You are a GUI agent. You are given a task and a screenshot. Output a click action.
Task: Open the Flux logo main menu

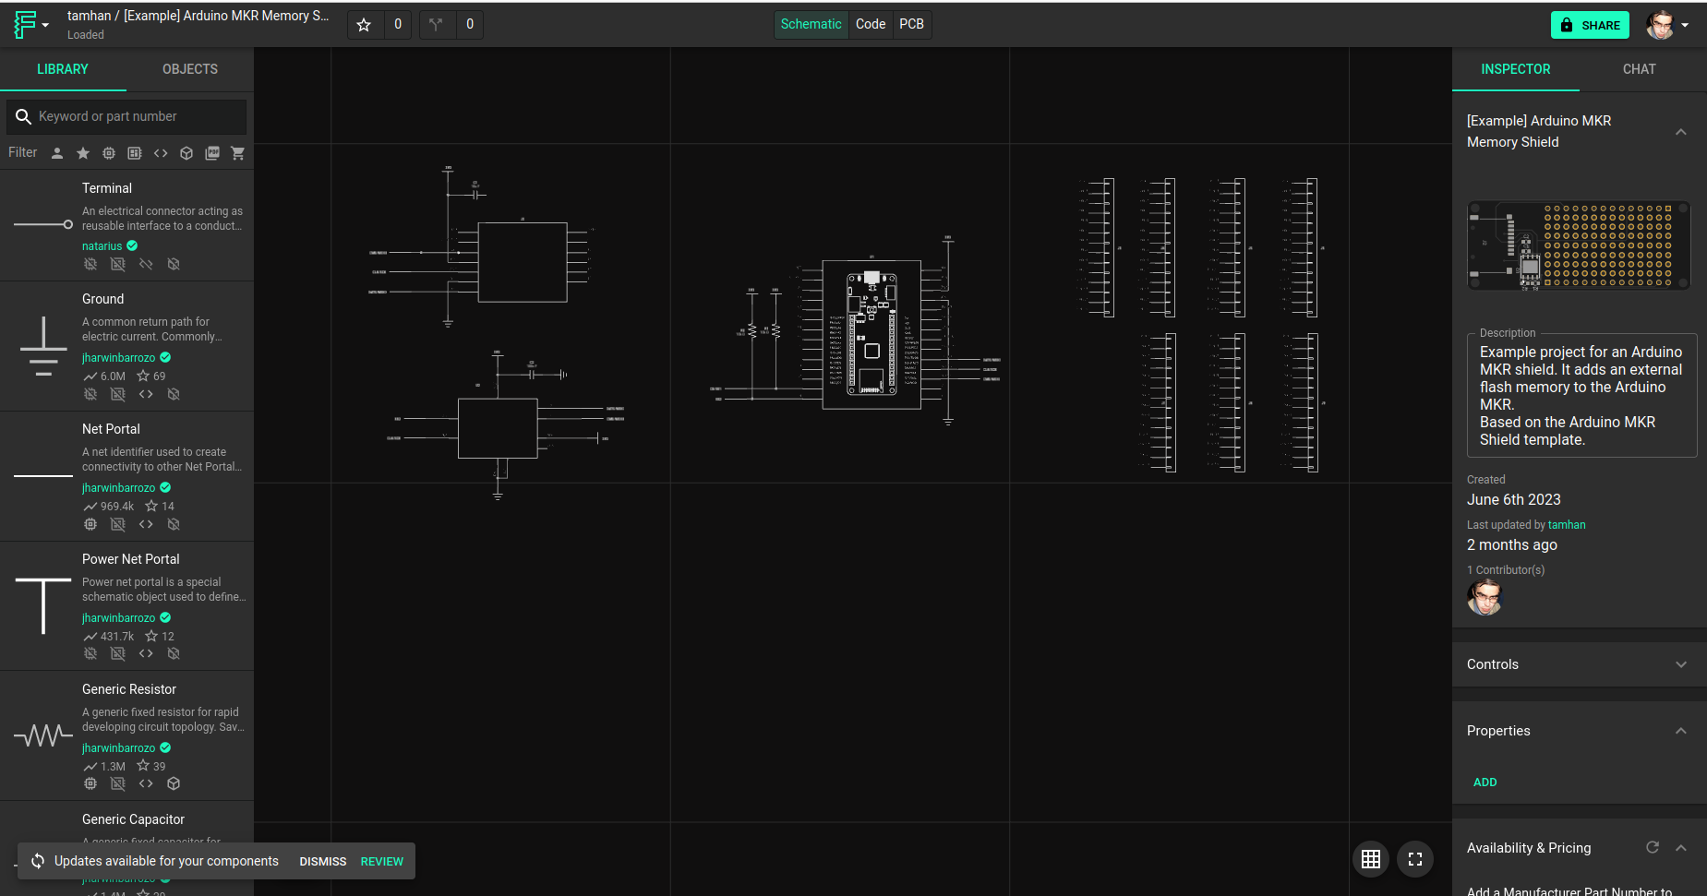pos(30,25)
